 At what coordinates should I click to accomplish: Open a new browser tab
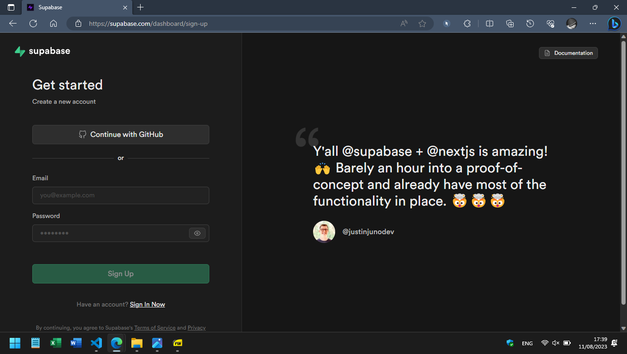coord(141,7)
